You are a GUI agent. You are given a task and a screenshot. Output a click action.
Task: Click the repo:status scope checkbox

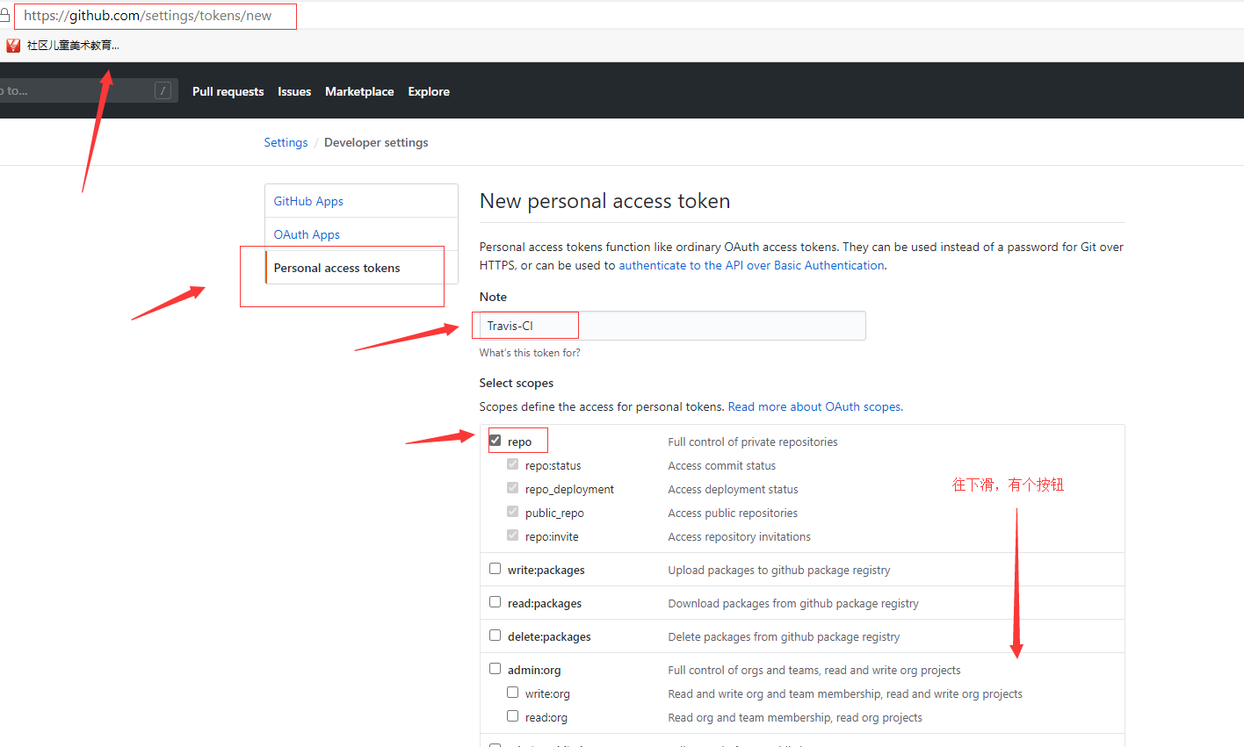[512, 464]
